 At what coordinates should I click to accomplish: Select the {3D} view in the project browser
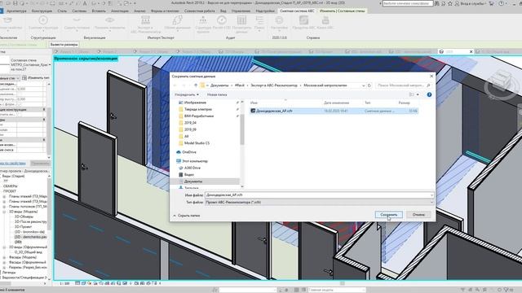coord(18,242)
